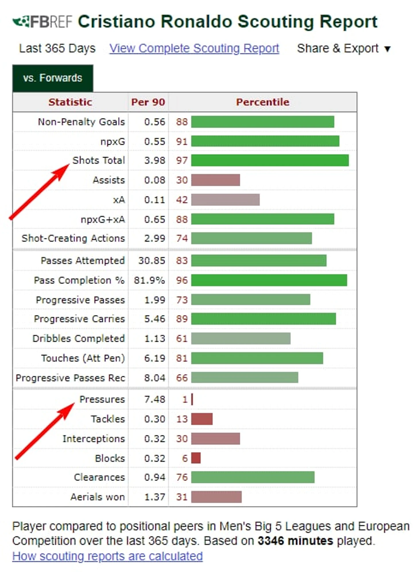Click the Percentile column header

click(x=263, y=102)
